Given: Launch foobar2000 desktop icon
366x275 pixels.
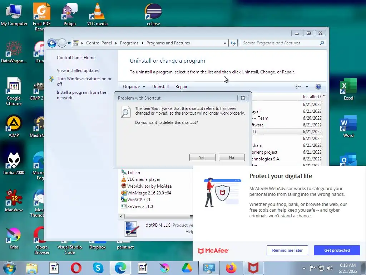Looking at the screenshot, I should pyautogui.click(x=14, y=163).
